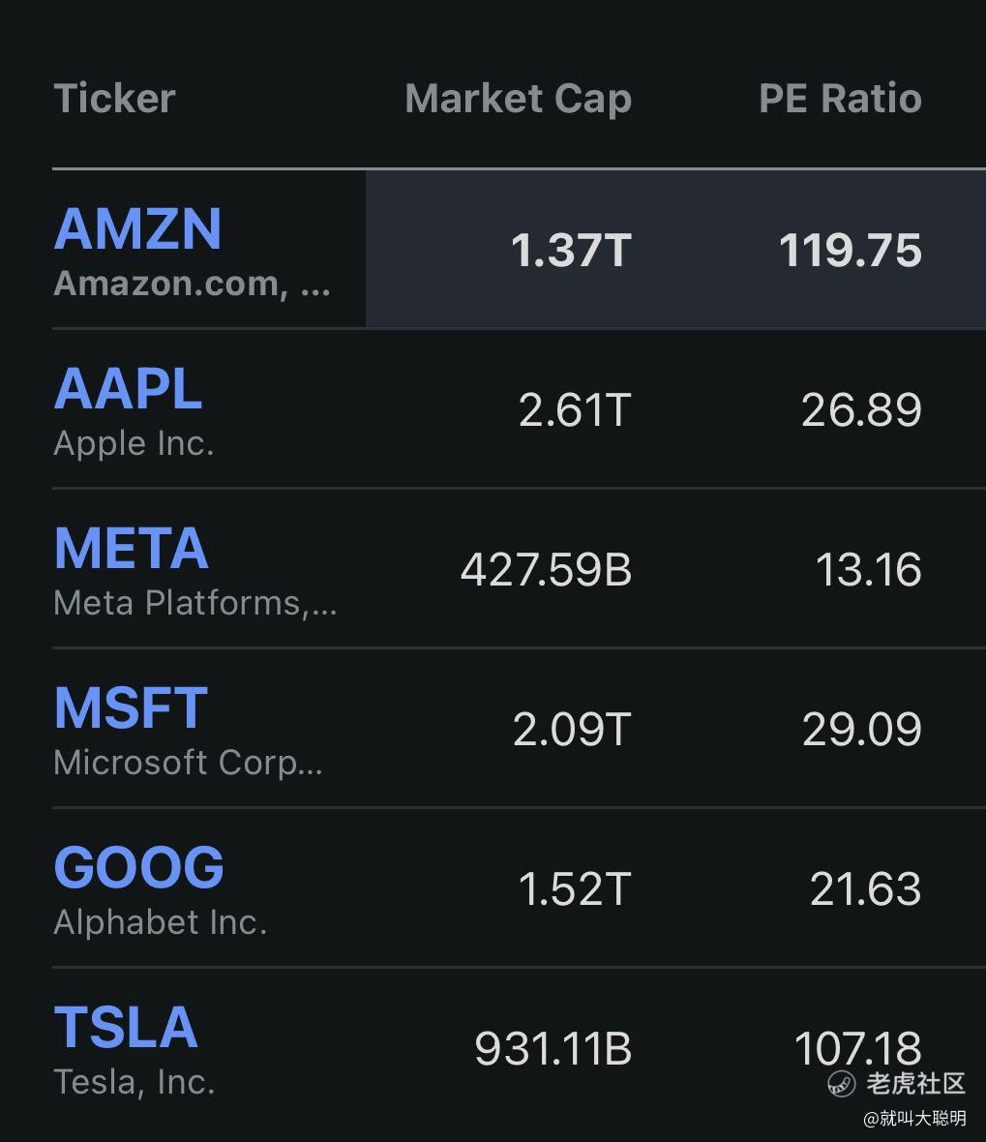Open the TSLA ticker link
Image resolution: width=986 pixels, height=1142 pixels.
click(x=126, y=1027)
